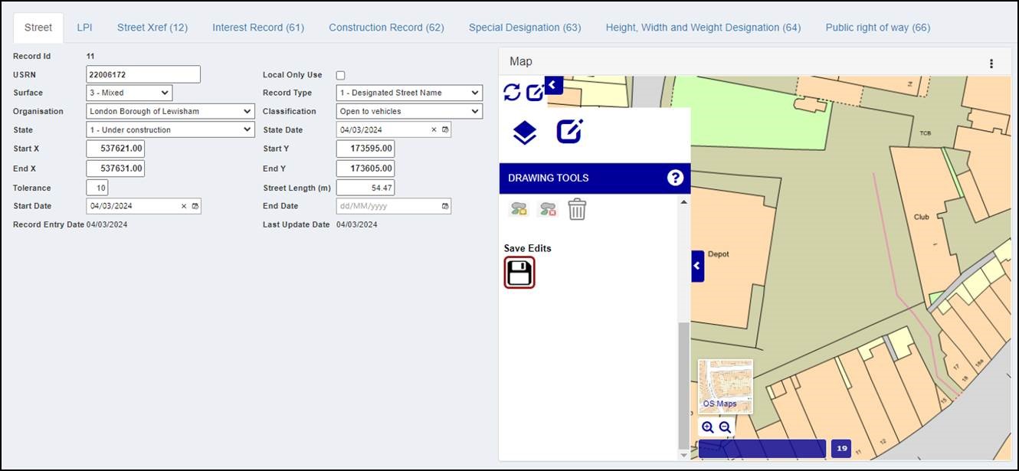Click the Record Id value 11

pyautogui.click(x=90, y=56)
